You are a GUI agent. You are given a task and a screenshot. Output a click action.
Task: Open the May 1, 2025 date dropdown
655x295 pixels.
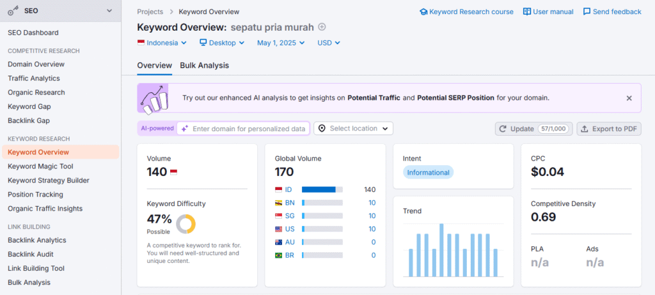point(281,43)
